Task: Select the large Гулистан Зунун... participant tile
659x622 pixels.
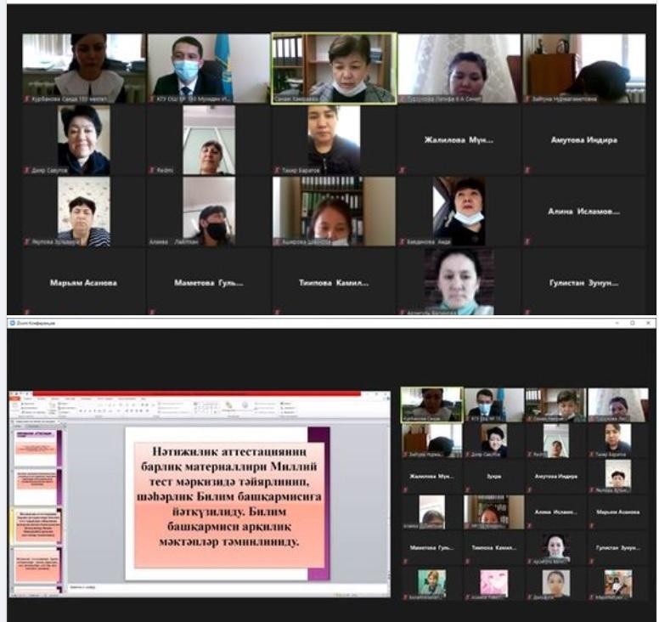Action: 583,282
